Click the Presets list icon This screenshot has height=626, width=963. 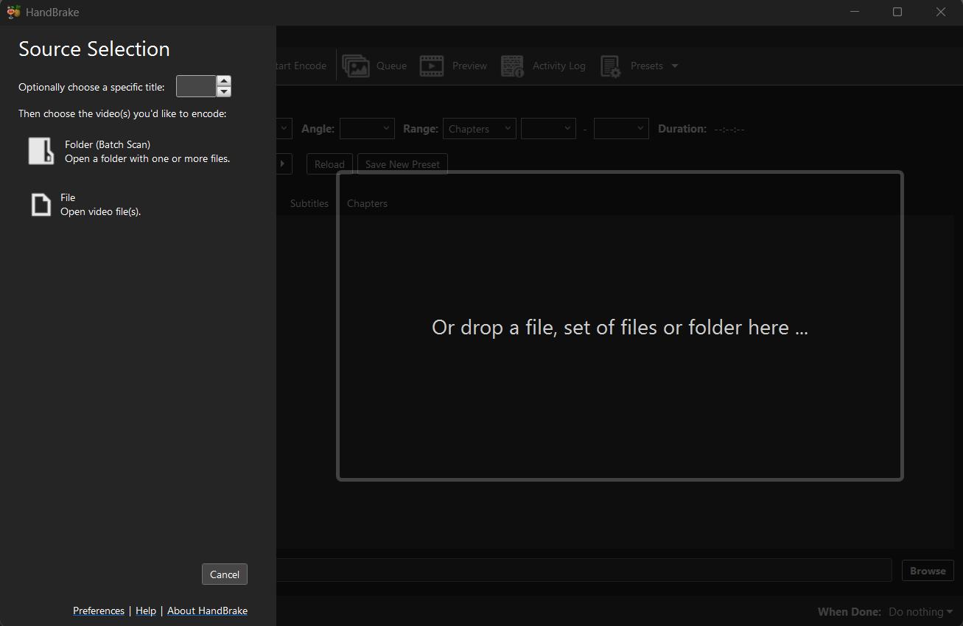coord(611,66)
